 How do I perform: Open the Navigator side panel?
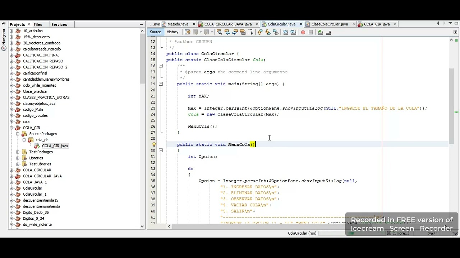point(4,37)
